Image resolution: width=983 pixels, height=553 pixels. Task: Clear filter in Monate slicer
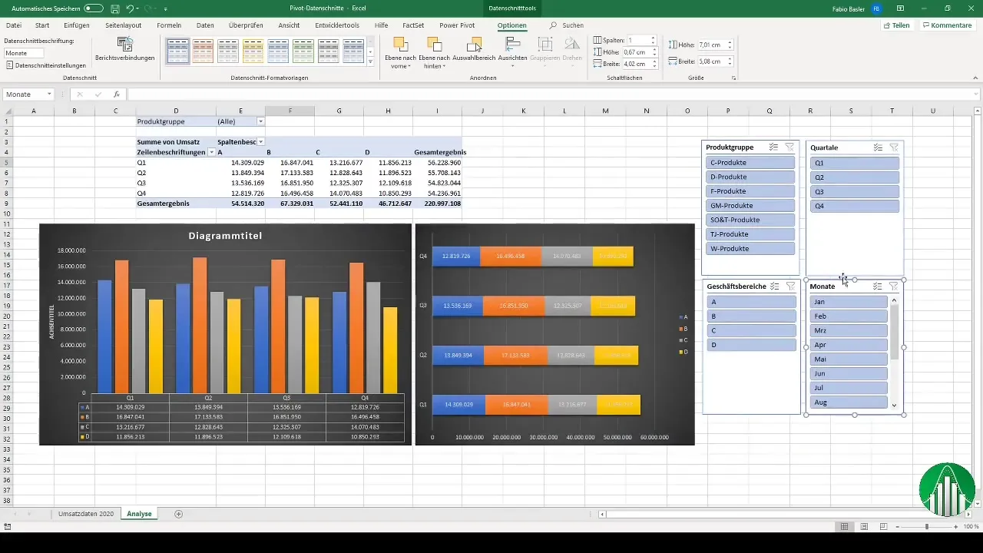tap(894, 286)
